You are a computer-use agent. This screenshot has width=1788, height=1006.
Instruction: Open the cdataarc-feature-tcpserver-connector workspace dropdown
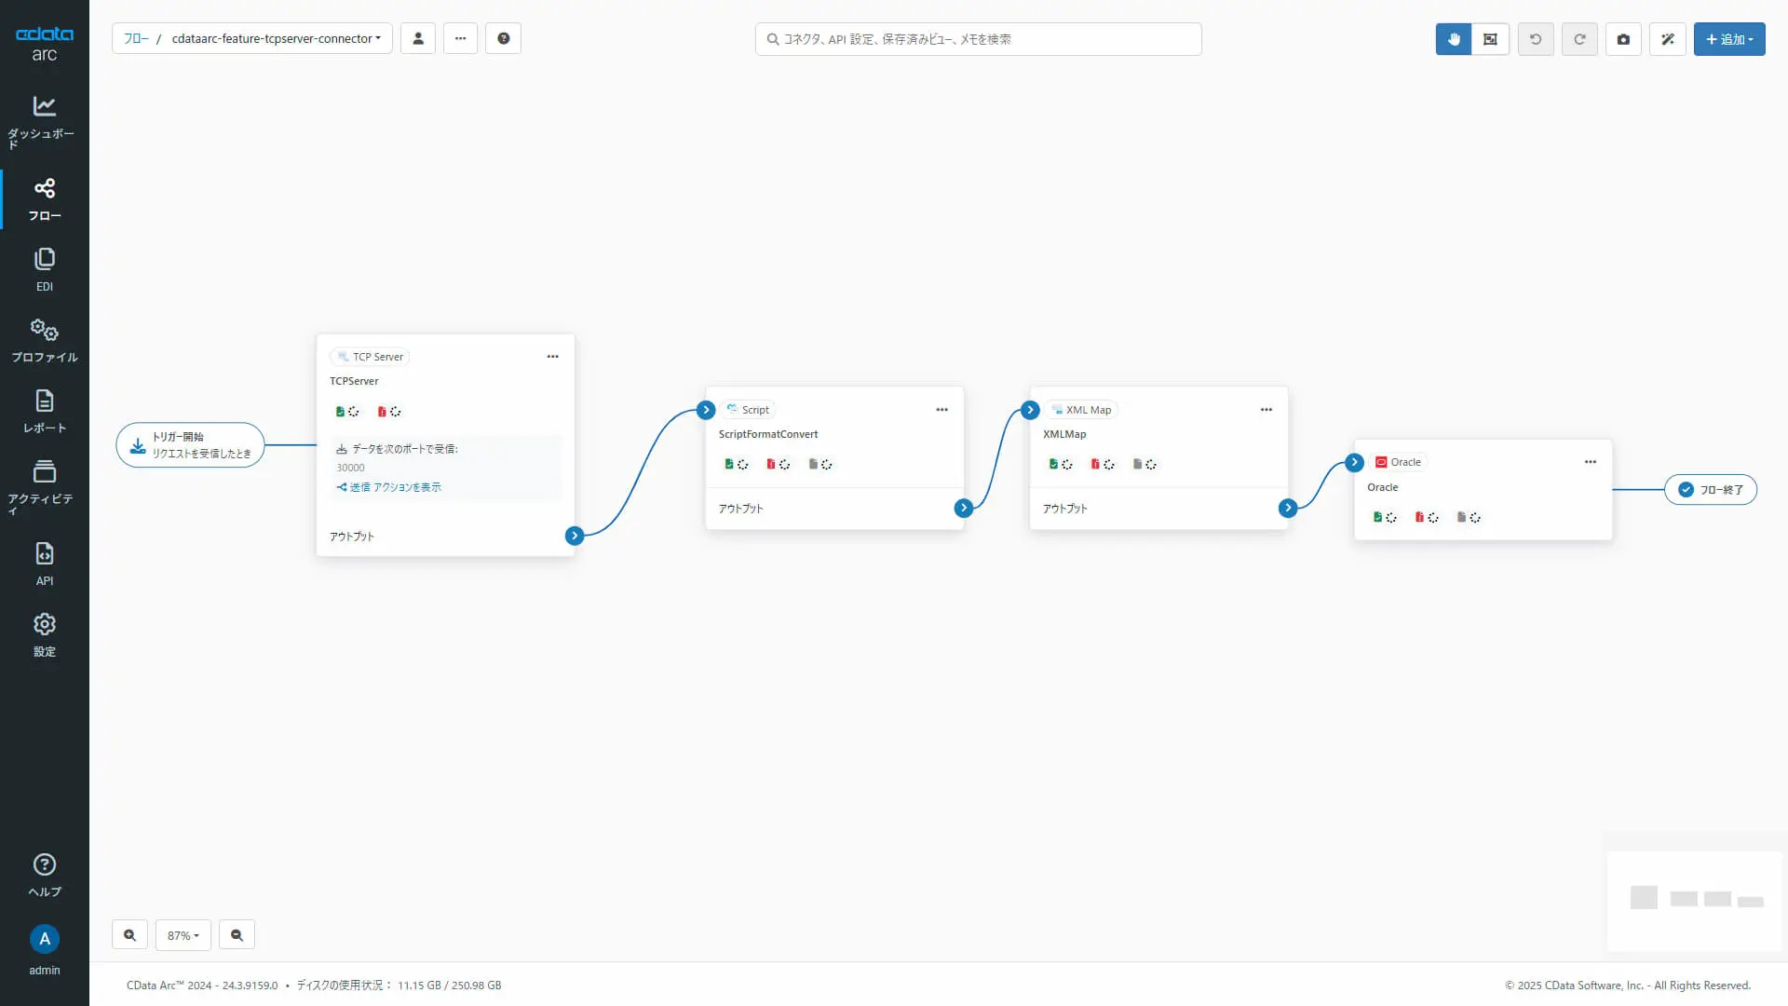[277, 38]
